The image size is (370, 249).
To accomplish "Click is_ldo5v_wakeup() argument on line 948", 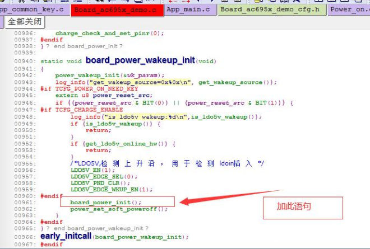I will click(x=224, y=117).
